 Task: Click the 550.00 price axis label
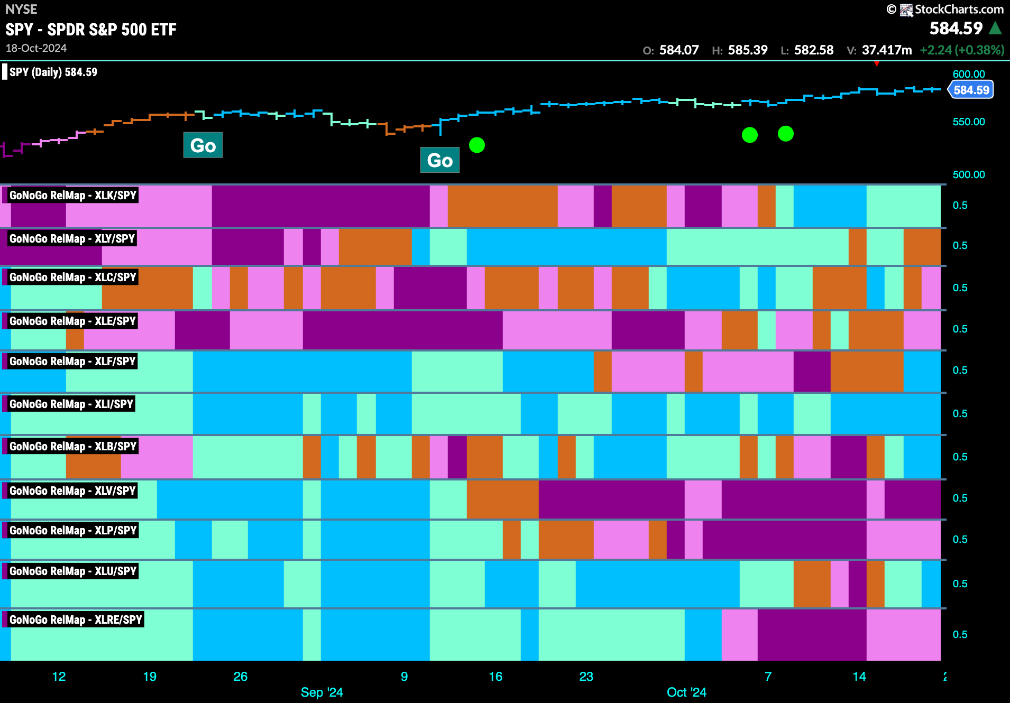coord(969,122)
